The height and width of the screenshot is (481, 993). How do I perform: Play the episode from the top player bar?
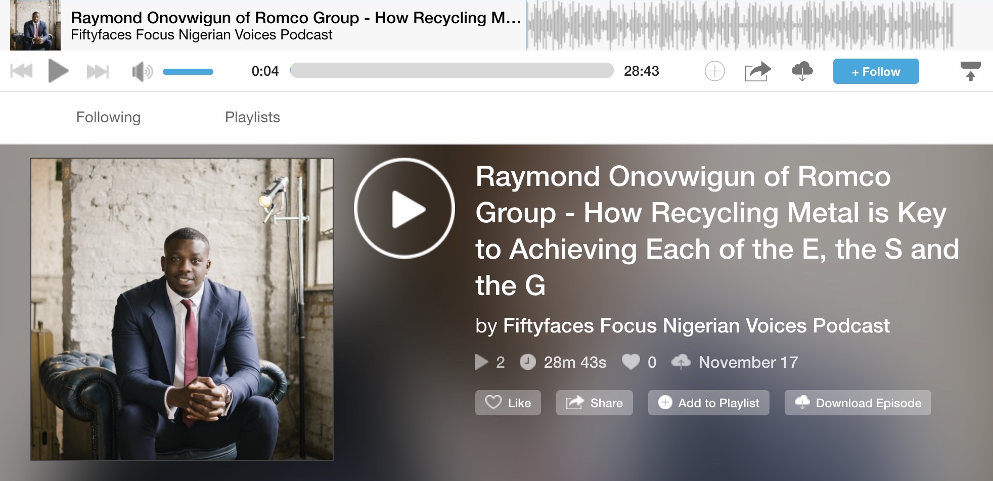pos(58,71)
